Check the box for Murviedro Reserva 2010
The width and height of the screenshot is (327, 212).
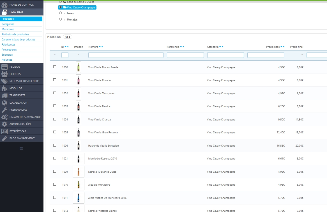point(55,158)
